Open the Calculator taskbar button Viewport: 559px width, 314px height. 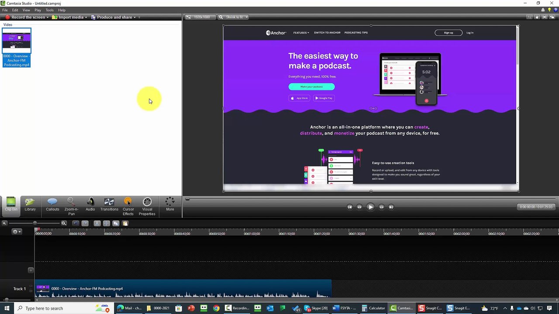pos(373,308)
